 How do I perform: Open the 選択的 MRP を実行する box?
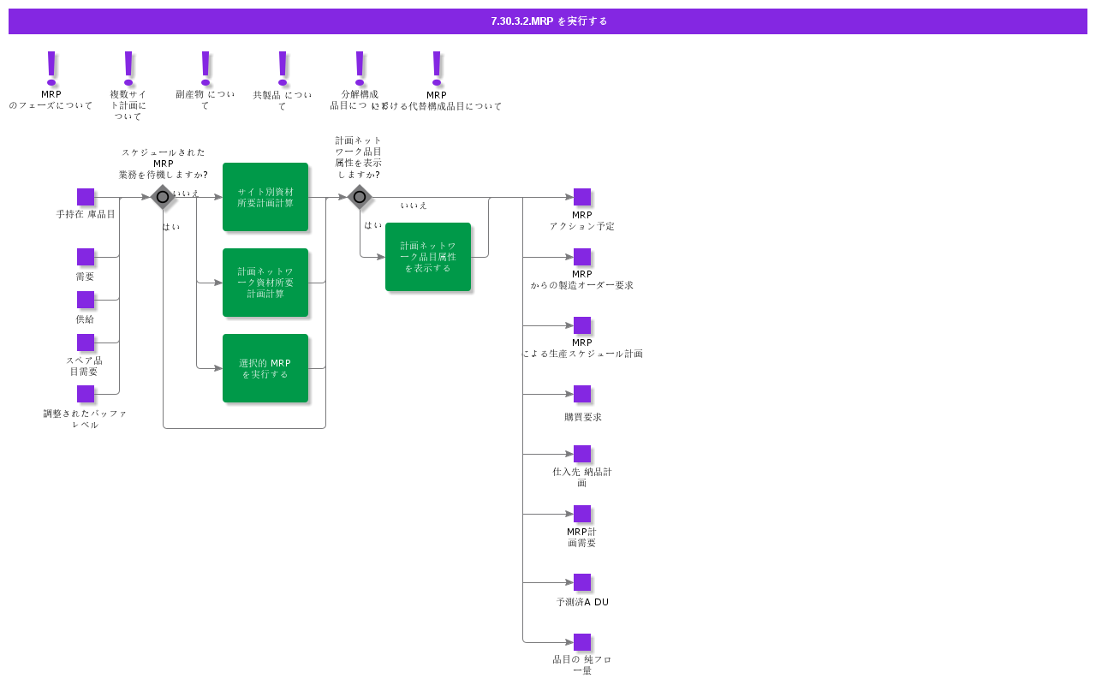265,368
